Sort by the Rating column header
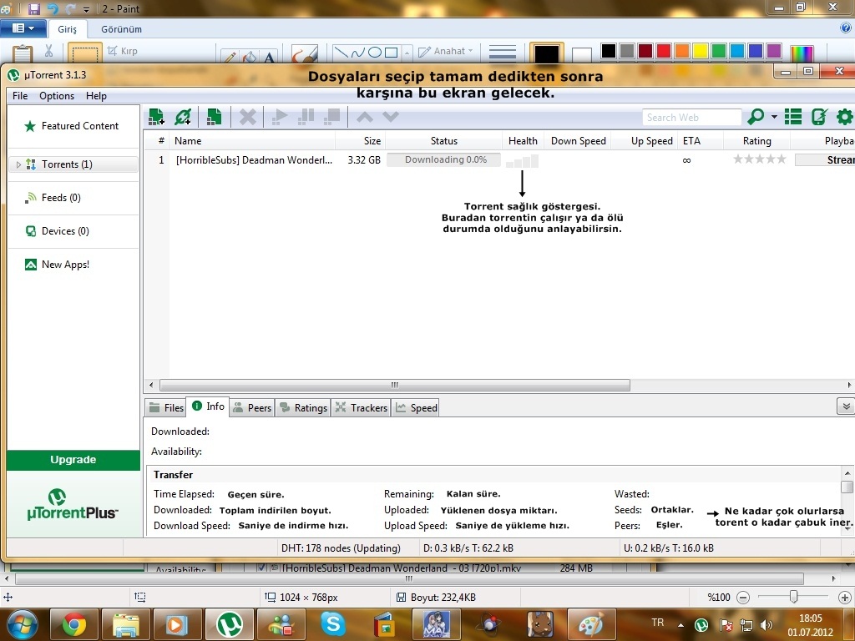Image resolution: width=855 pixels, height=641 pixels. pyautogui.click(x=756, y=141)
